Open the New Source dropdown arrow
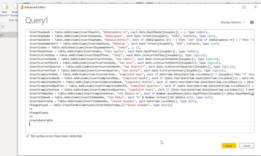The height and width of the screenshot is (156, 261). pyautogui.click(x=8, y=15)
